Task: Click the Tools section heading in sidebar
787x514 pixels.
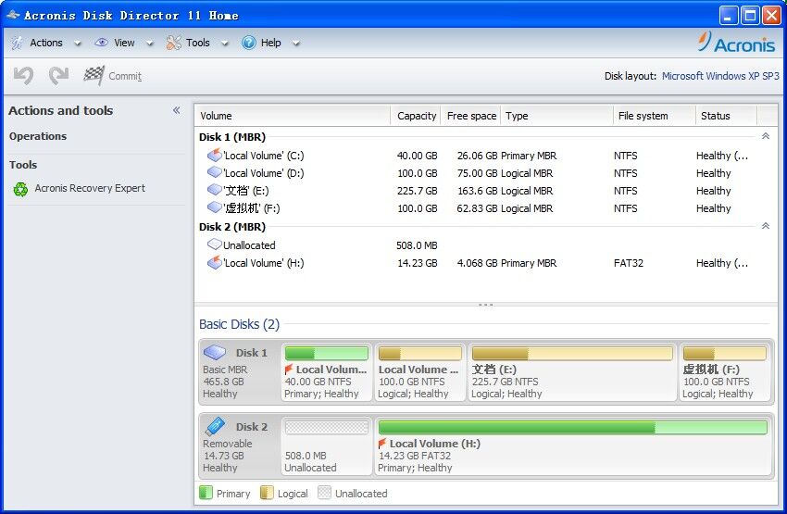Action: point(23,165)
